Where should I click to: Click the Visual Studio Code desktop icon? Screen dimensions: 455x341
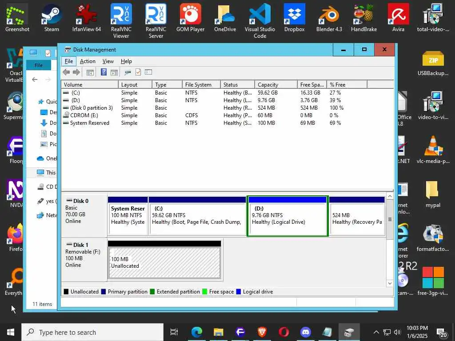point(259,21)
